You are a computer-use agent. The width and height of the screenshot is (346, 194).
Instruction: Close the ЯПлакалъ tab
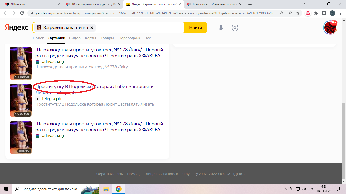tap(59, 4)
